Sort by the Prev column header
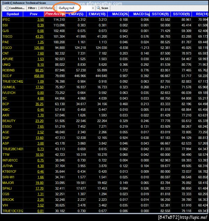 33,14
